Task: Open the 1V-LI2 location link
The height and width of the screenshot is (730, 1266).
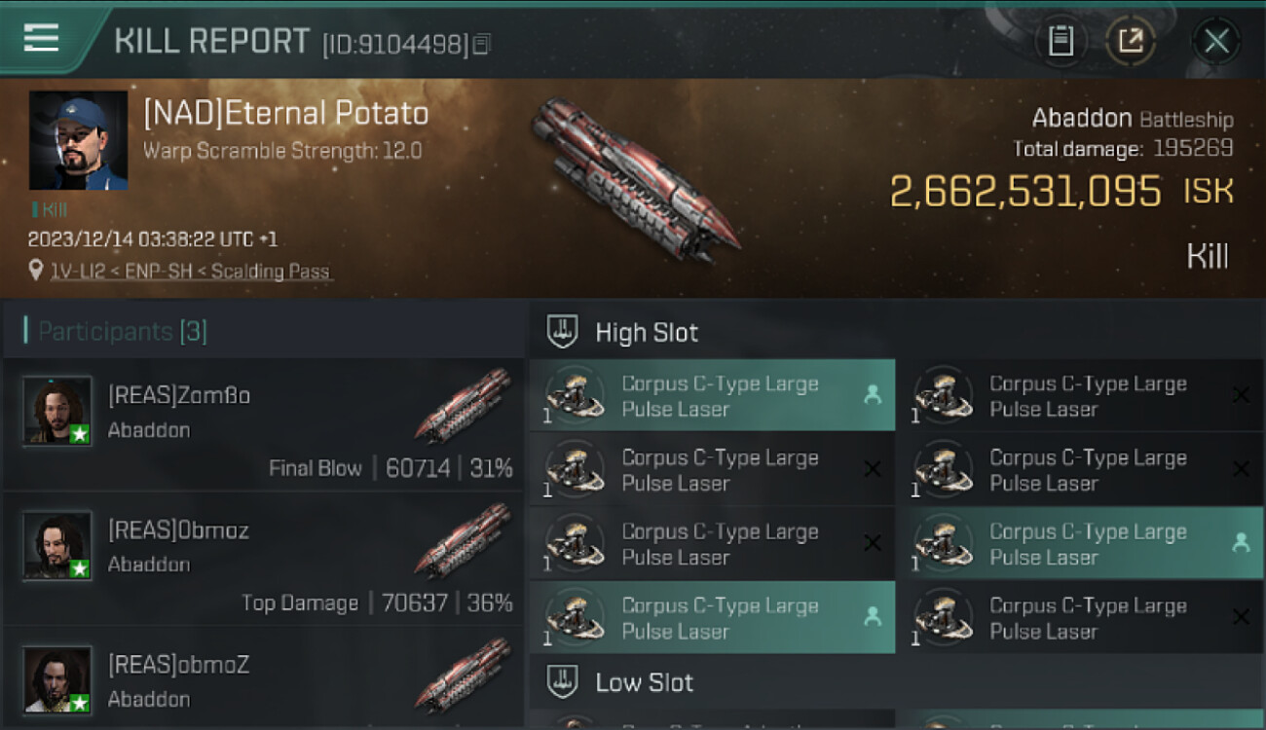Action: click(x=192, y=272)
